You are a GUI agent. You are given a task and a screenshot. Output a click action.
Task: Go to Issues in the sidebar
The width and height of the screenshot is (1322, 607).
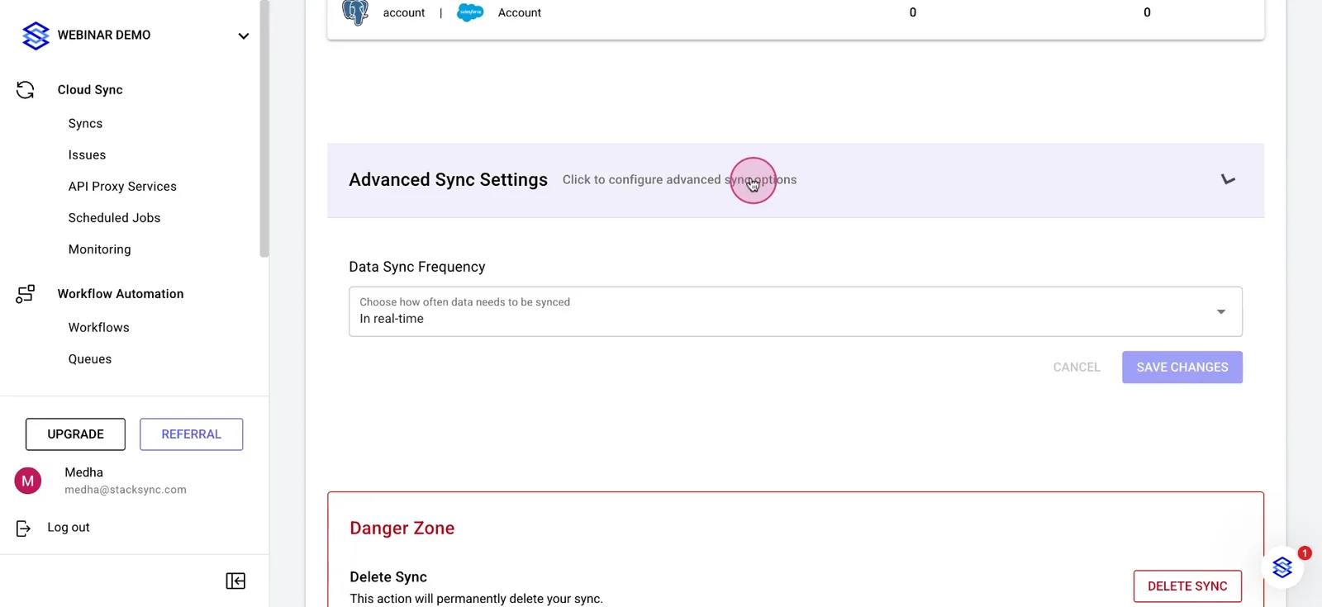87,155
